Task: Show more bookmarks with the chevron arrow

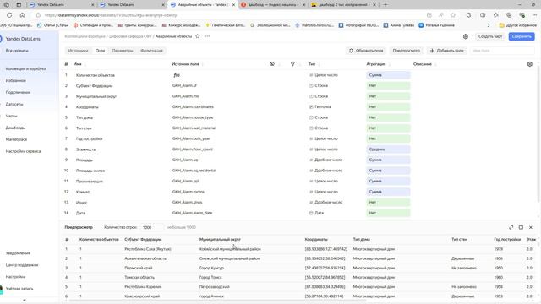Action: coord(489,25)
